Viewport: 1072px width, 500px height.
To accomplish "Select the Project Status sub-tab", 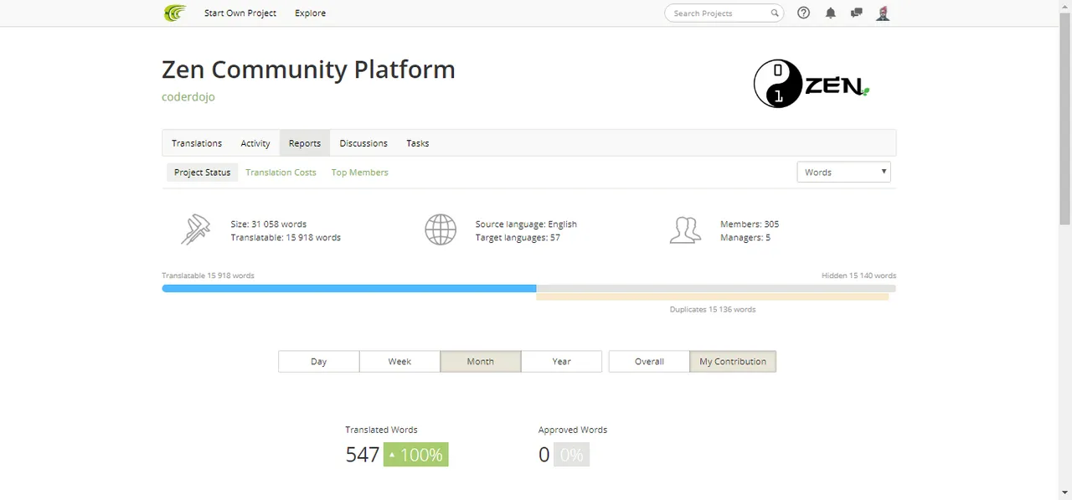I will pyautogui.click(x=202, y=172).
